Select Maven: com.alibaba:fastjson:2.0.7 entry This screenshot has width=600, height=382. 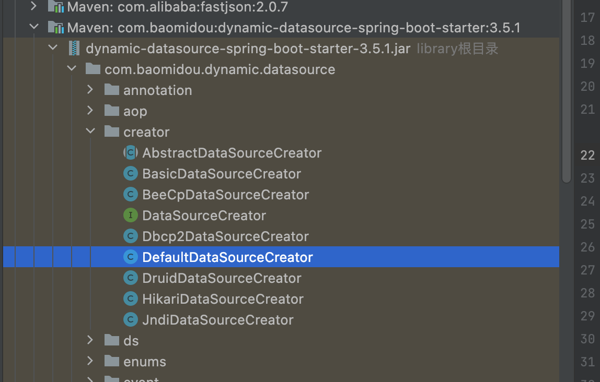[178, 6]
